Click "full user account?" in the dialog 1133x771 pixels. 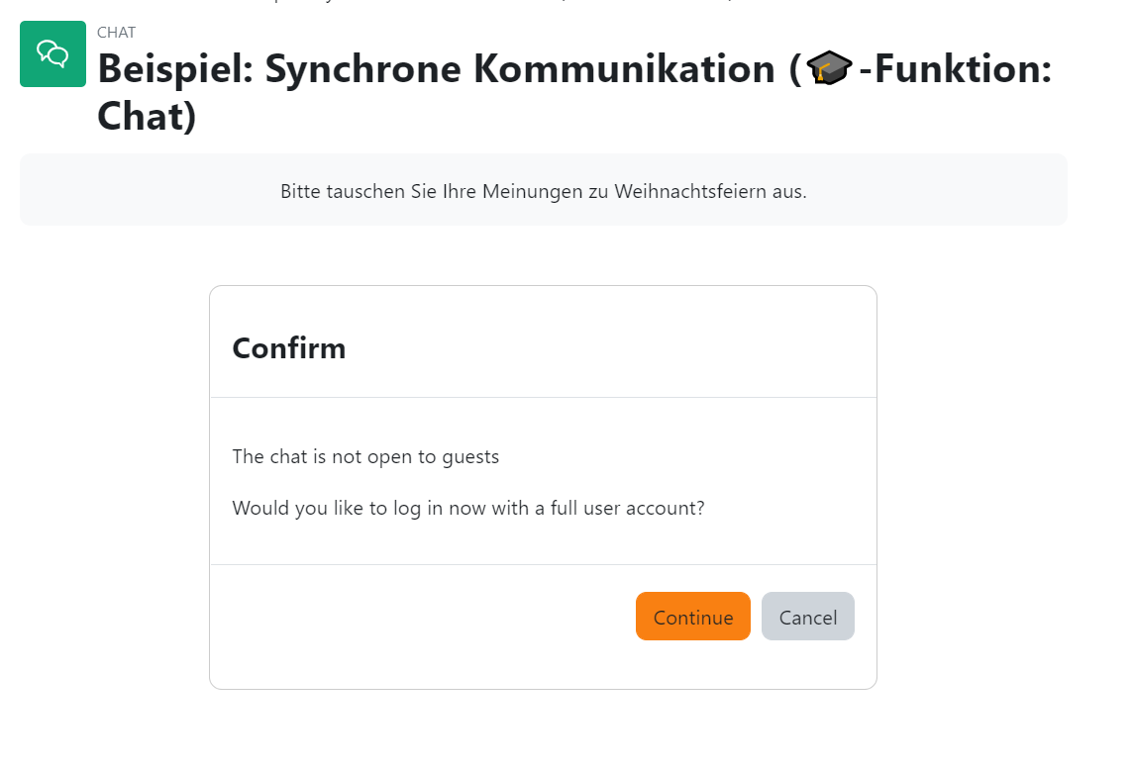[x=627, y=508]
